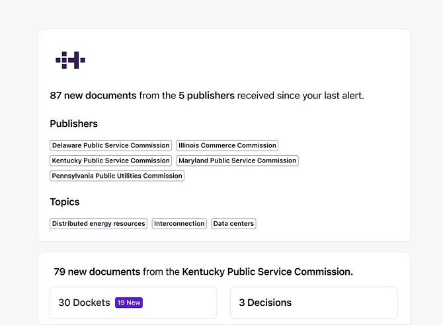Image resolution: width=443 pixels, height=325 pixels.
Task: Select the Illinois Commerce Commission tag
Action: point(227,145)
